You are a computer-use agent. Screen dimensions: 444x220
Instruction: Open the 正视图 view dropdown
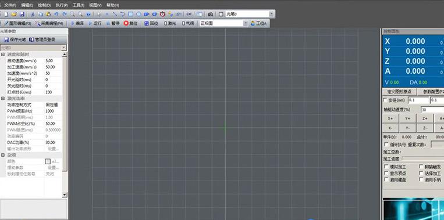tap(246, 23)
